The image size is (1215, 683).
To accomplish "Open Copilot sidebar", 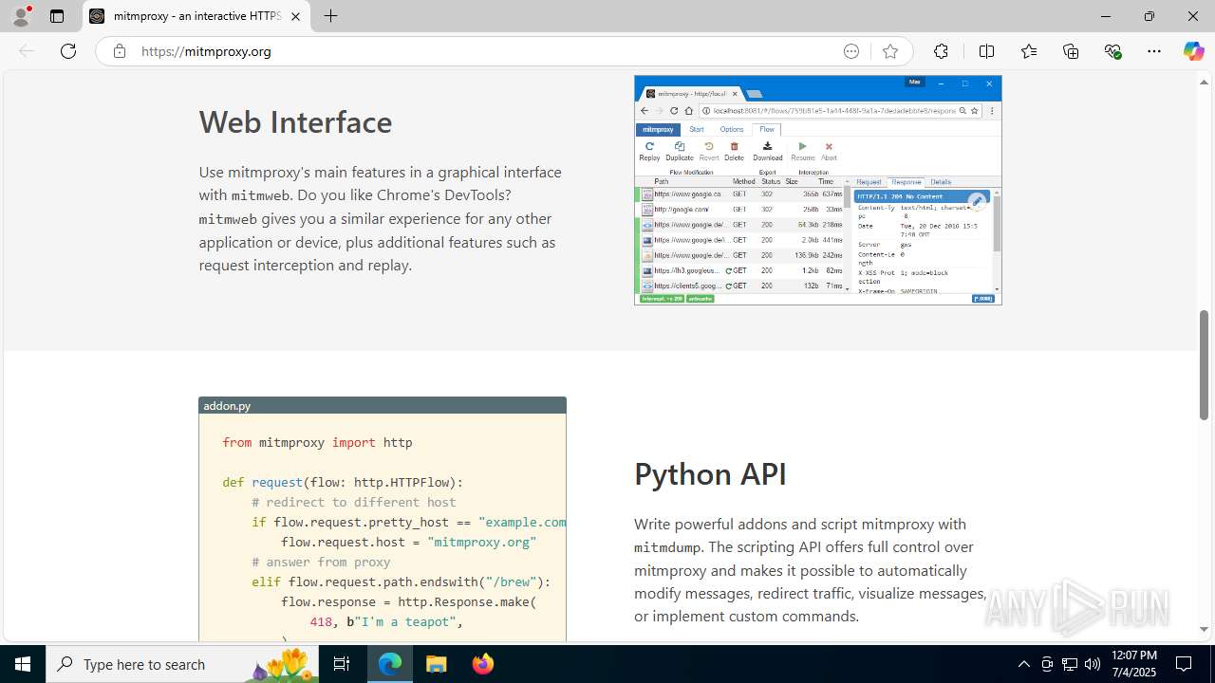I will (1193, 51).
